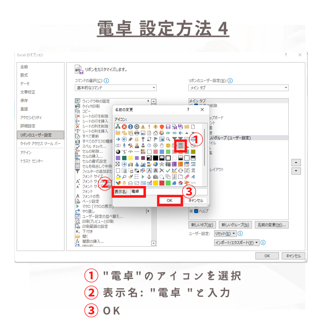The height and width of the screenshot is (325, 325).
Task: Switch to クイック アクセス ツール バー category
Action: pos(40,144)
